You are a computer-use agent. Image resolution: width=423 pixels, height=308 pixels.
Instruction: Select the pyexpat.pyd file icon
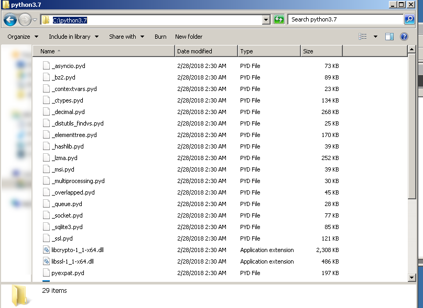tap(47, 273)
